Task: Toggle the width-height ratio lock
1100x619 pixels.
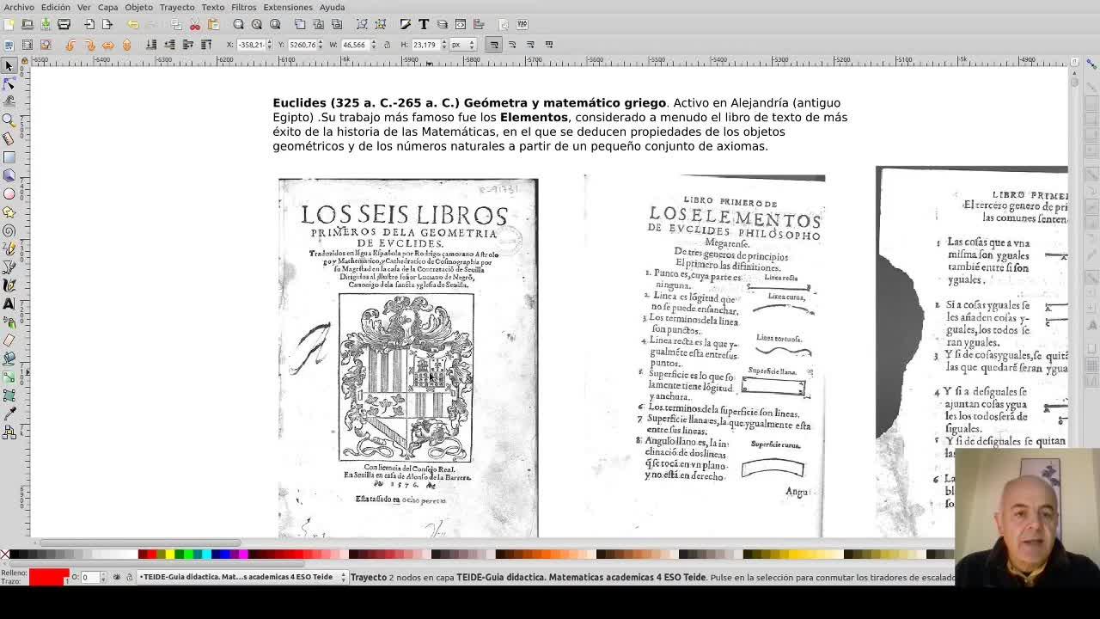Action: click(x=387, y=45)
